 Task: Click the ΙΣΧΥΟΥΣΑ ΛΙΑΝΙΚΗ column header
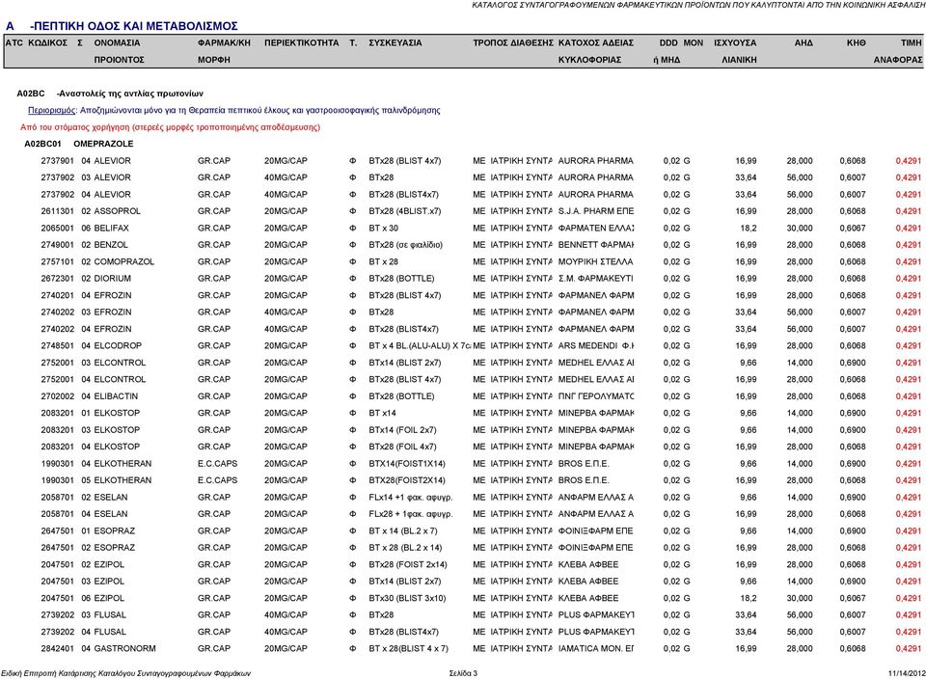(736, 51)
